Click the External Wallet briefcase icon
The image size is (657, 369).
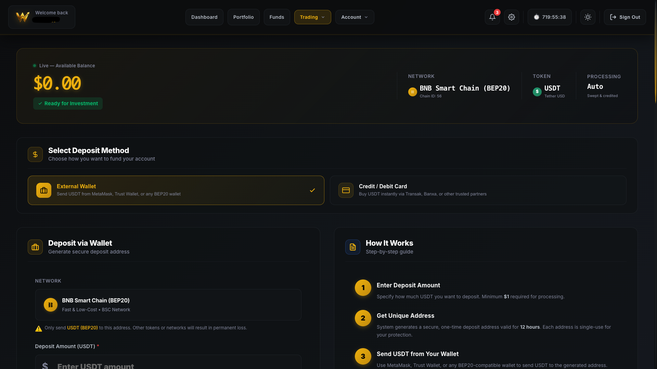44,190
